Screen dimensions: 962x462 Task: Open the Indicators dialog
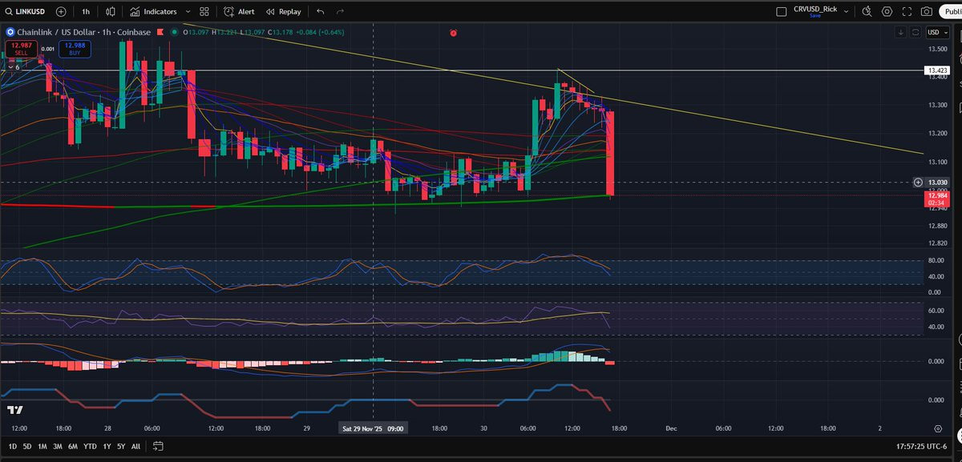(153, 12)
